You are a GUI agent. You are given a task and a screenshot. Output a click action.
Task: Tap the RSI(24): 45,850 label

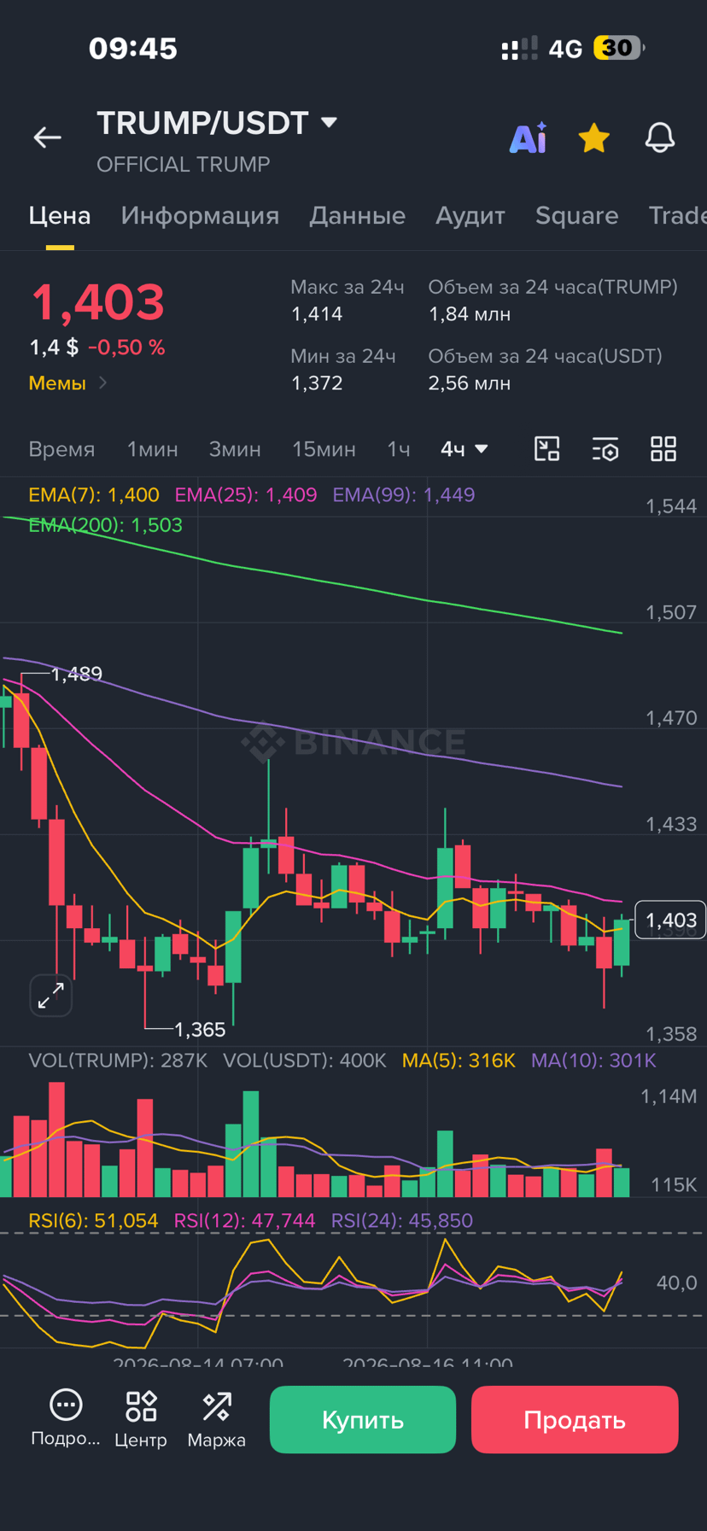click(402, 1221)
